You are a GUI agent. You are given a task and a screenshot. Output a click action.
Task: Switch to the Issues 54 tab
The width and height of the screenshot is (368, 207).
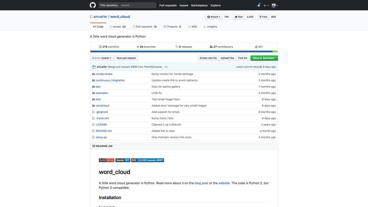[x=118, y=27]
